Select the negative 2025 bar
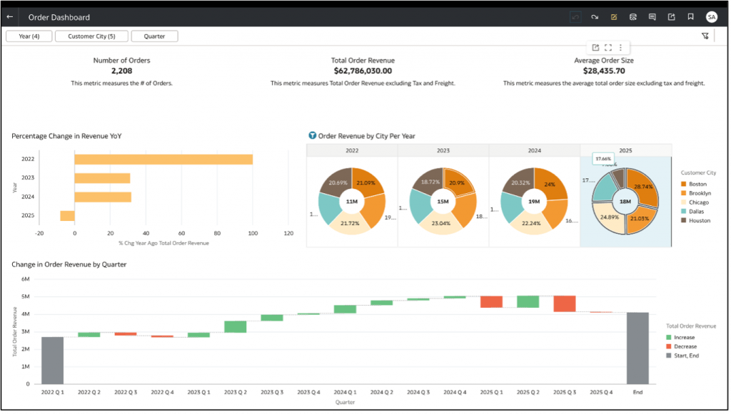The height and width of the screenshot is (414, 731). 67,216
